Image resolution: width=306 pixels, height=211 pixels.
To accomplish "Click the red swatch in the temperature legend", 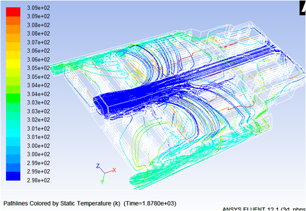I will [13, 12].
